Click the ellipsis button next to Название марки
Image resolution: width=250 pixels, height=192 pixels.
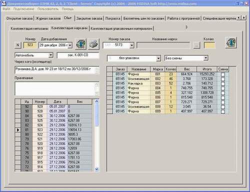point(196,45)
